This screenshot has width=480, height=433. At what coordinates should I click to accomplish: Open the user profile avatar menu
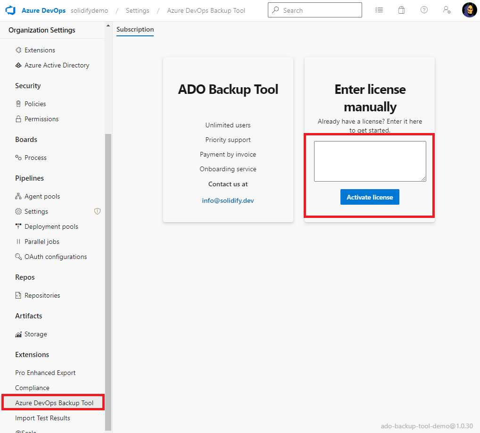click(x=469, y=10)
